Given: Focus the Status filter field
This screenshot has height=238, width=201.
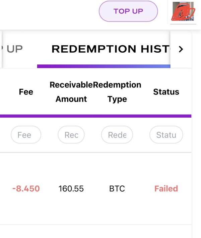Looking at the screenshot, I should 166,135.
